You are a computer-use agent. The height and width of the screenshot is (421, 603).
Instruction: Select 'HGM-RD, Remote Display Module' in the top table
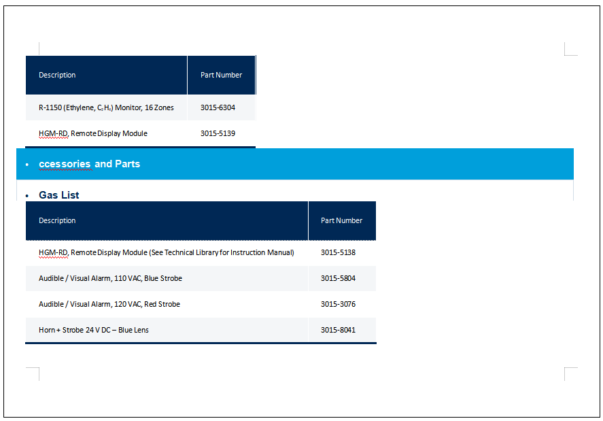[x=93, y=133]
